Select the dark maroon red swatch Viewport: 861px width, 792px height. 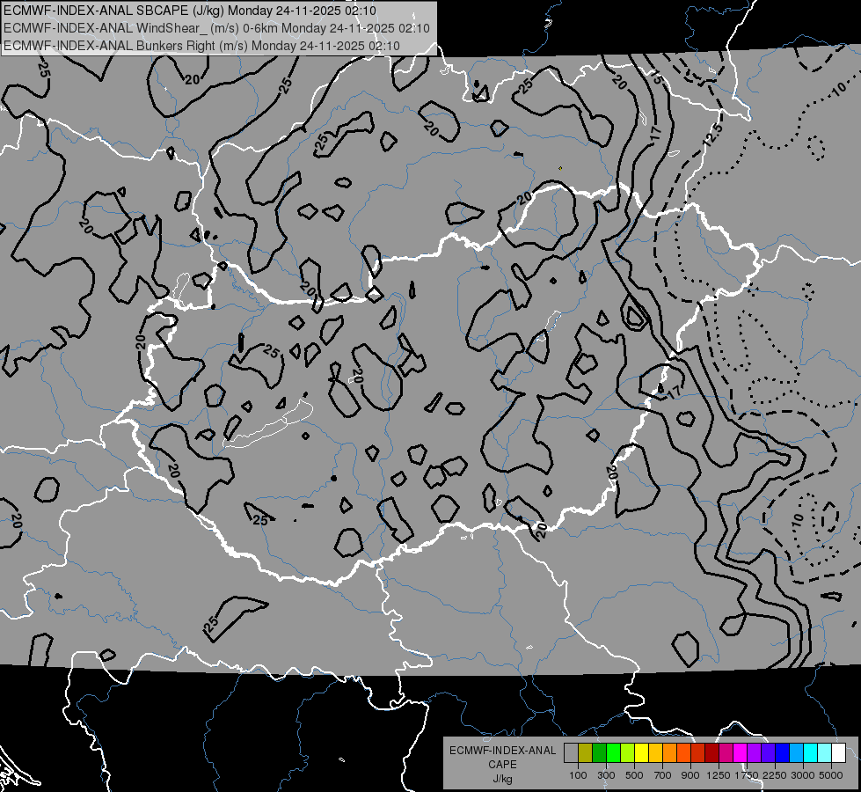coord(712,752)
